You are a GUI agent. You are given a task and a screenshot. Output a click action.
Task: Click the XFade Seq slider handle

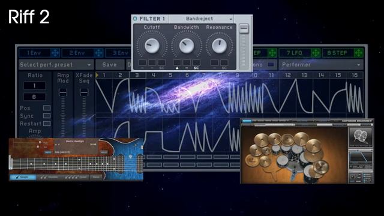tap(84, 92)
